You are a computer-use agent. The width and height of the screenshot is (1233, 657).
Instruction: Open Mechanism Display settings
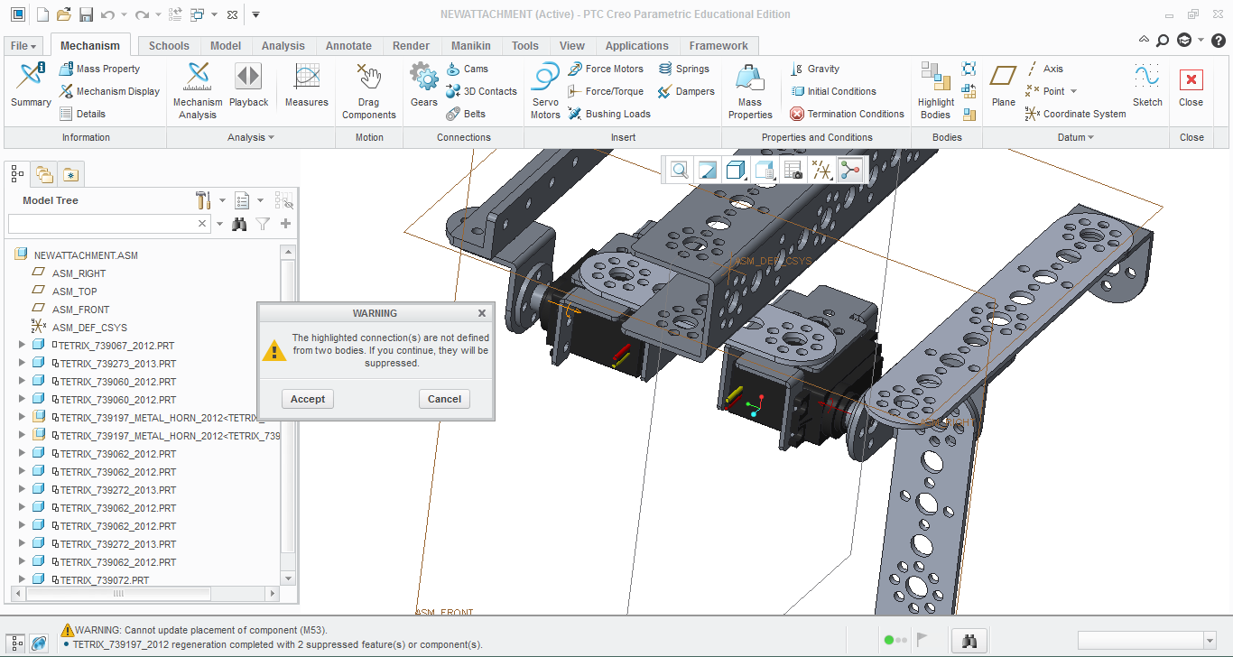[x=110, y=91]
